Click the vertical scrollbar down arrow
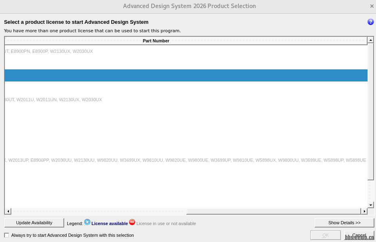This screenshot has height=242, width=376. (x=370, y=205)
